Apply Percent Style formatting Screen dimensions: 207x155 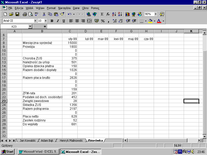(103, 21)
